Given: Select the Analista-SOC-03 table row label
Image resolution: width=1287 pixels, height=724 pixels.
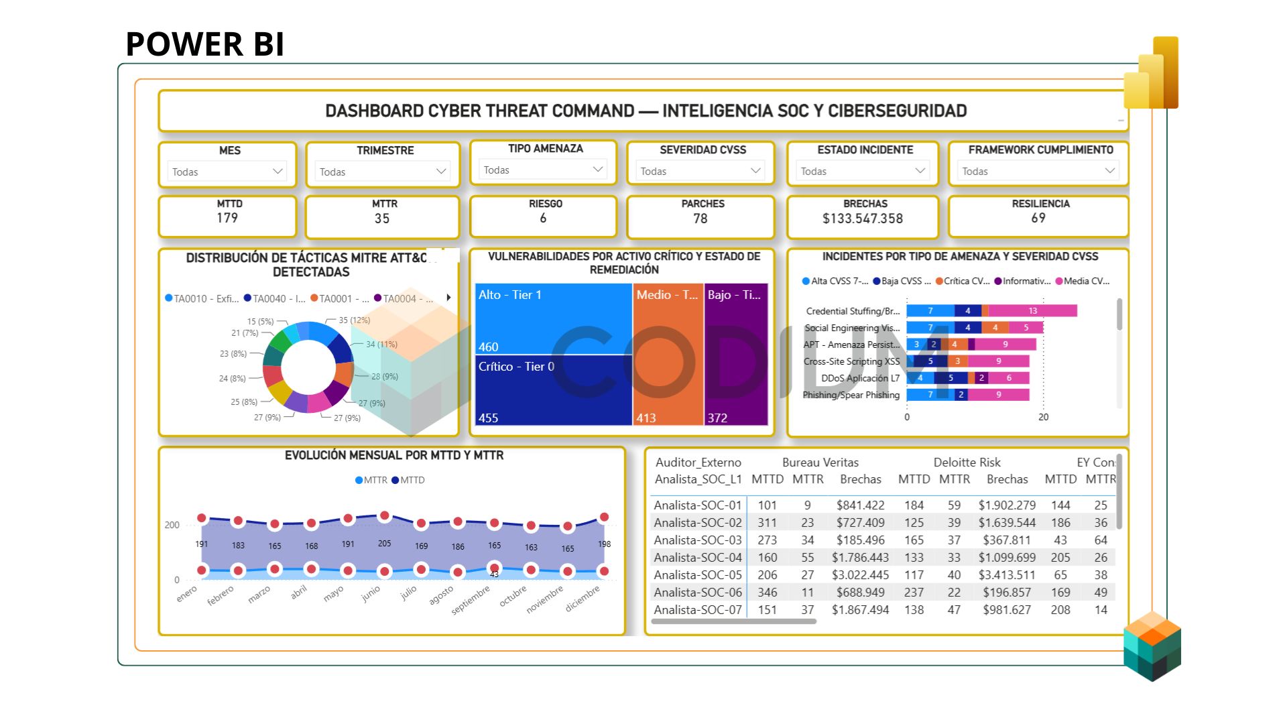Looking at the screenshot, I should (698, 540).
